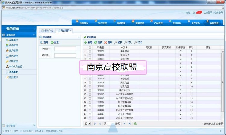The width and height of the screenshot is (226, 135).
Task: Check the row B01012 checkbox
Action: (90, 94)
